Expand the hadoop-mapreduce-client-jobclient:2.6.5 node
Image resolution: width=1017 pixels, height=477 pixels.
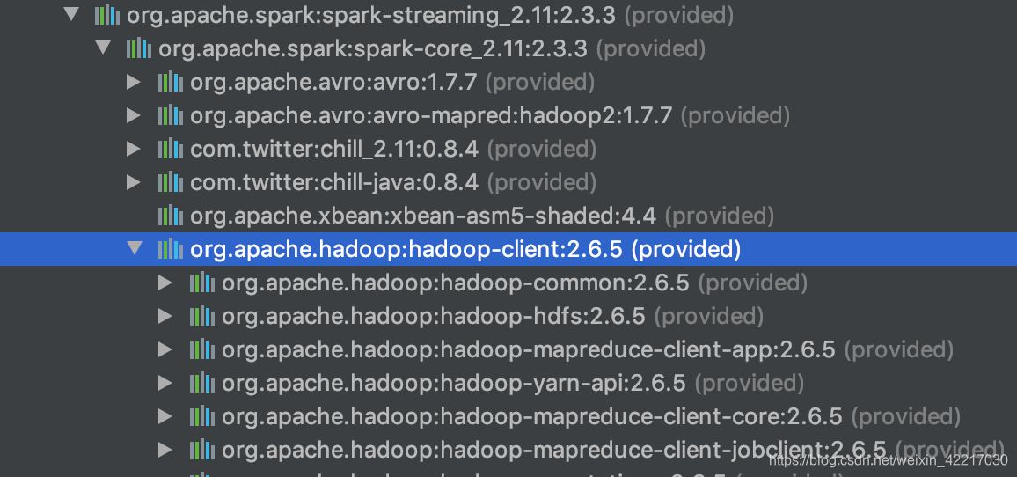click(x=165, y=449)
